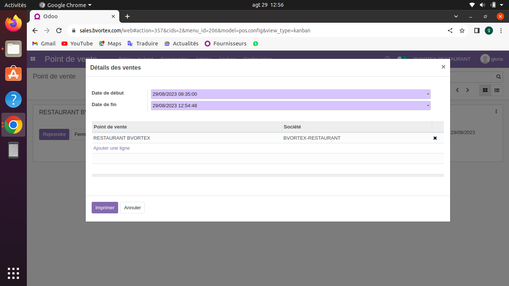Screen dimensions: 509x286
Task: Click the share page icon in the address bar
Action: click(x=450, y=31)
